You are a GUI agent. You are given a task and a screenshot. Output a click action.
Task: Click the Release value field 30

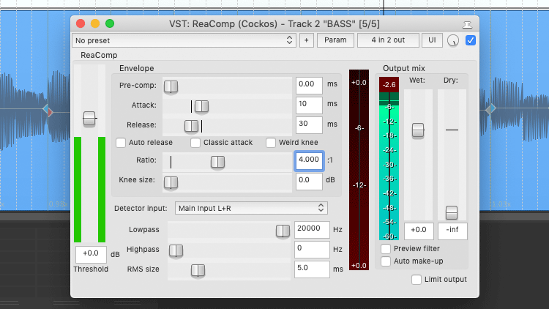pos(309,125)
